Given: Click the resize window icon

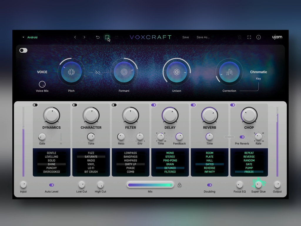Looking at the screenshot, I should [249, 37].
